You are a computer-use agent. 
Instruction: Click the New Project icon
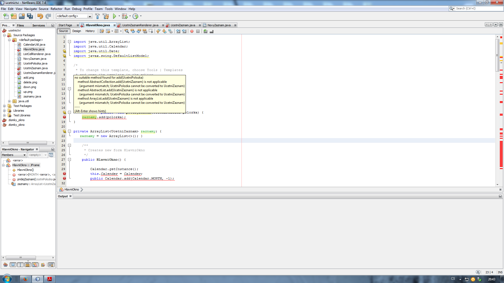[x=14, y=16]
